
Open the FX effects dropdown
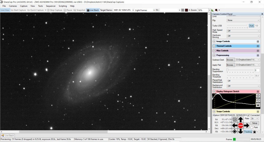point(179,10)
